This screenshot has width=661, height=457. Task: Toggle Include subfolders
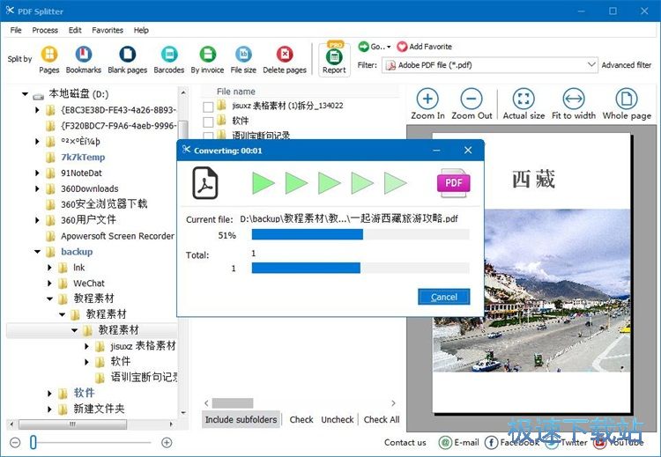coord(241,419)
